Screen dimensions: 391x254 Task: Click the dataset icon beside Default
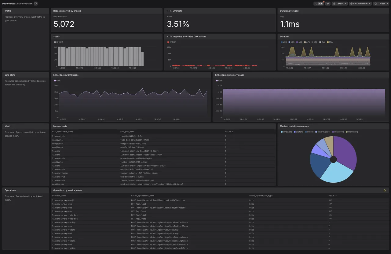click(x=334, y=4)
